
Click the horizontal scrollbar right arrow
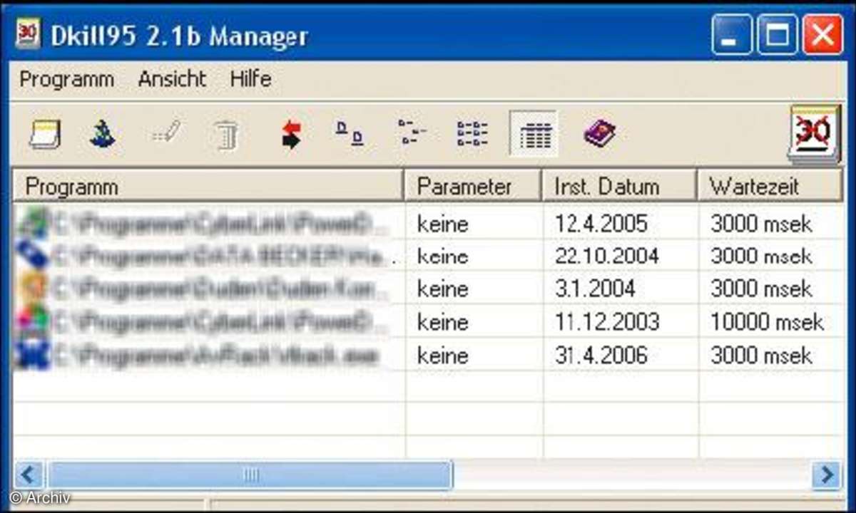pyautogui.click(x=827, y=475)
